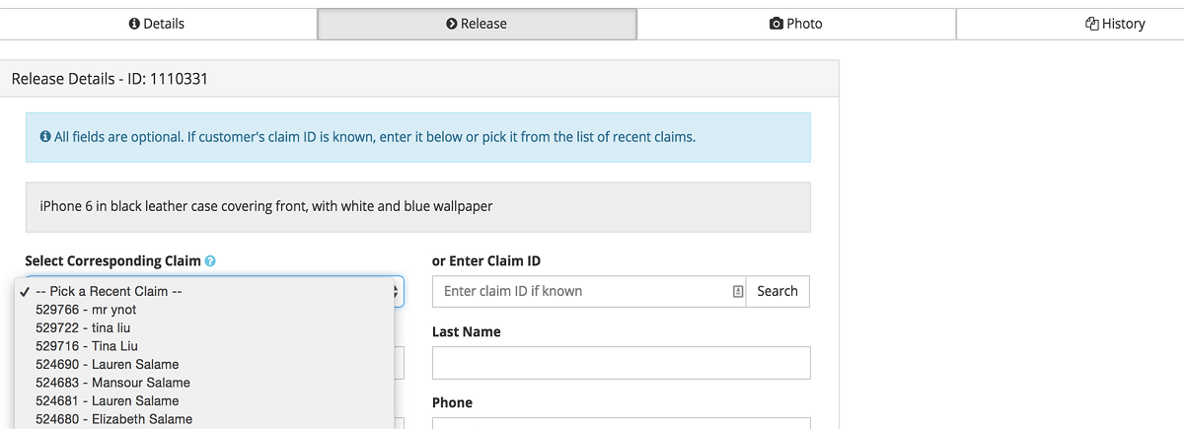This screenshot has height=429, width=1184.
Task: Click the blue help icon beside Select Corresponding Claim
Action: point(210,261)
